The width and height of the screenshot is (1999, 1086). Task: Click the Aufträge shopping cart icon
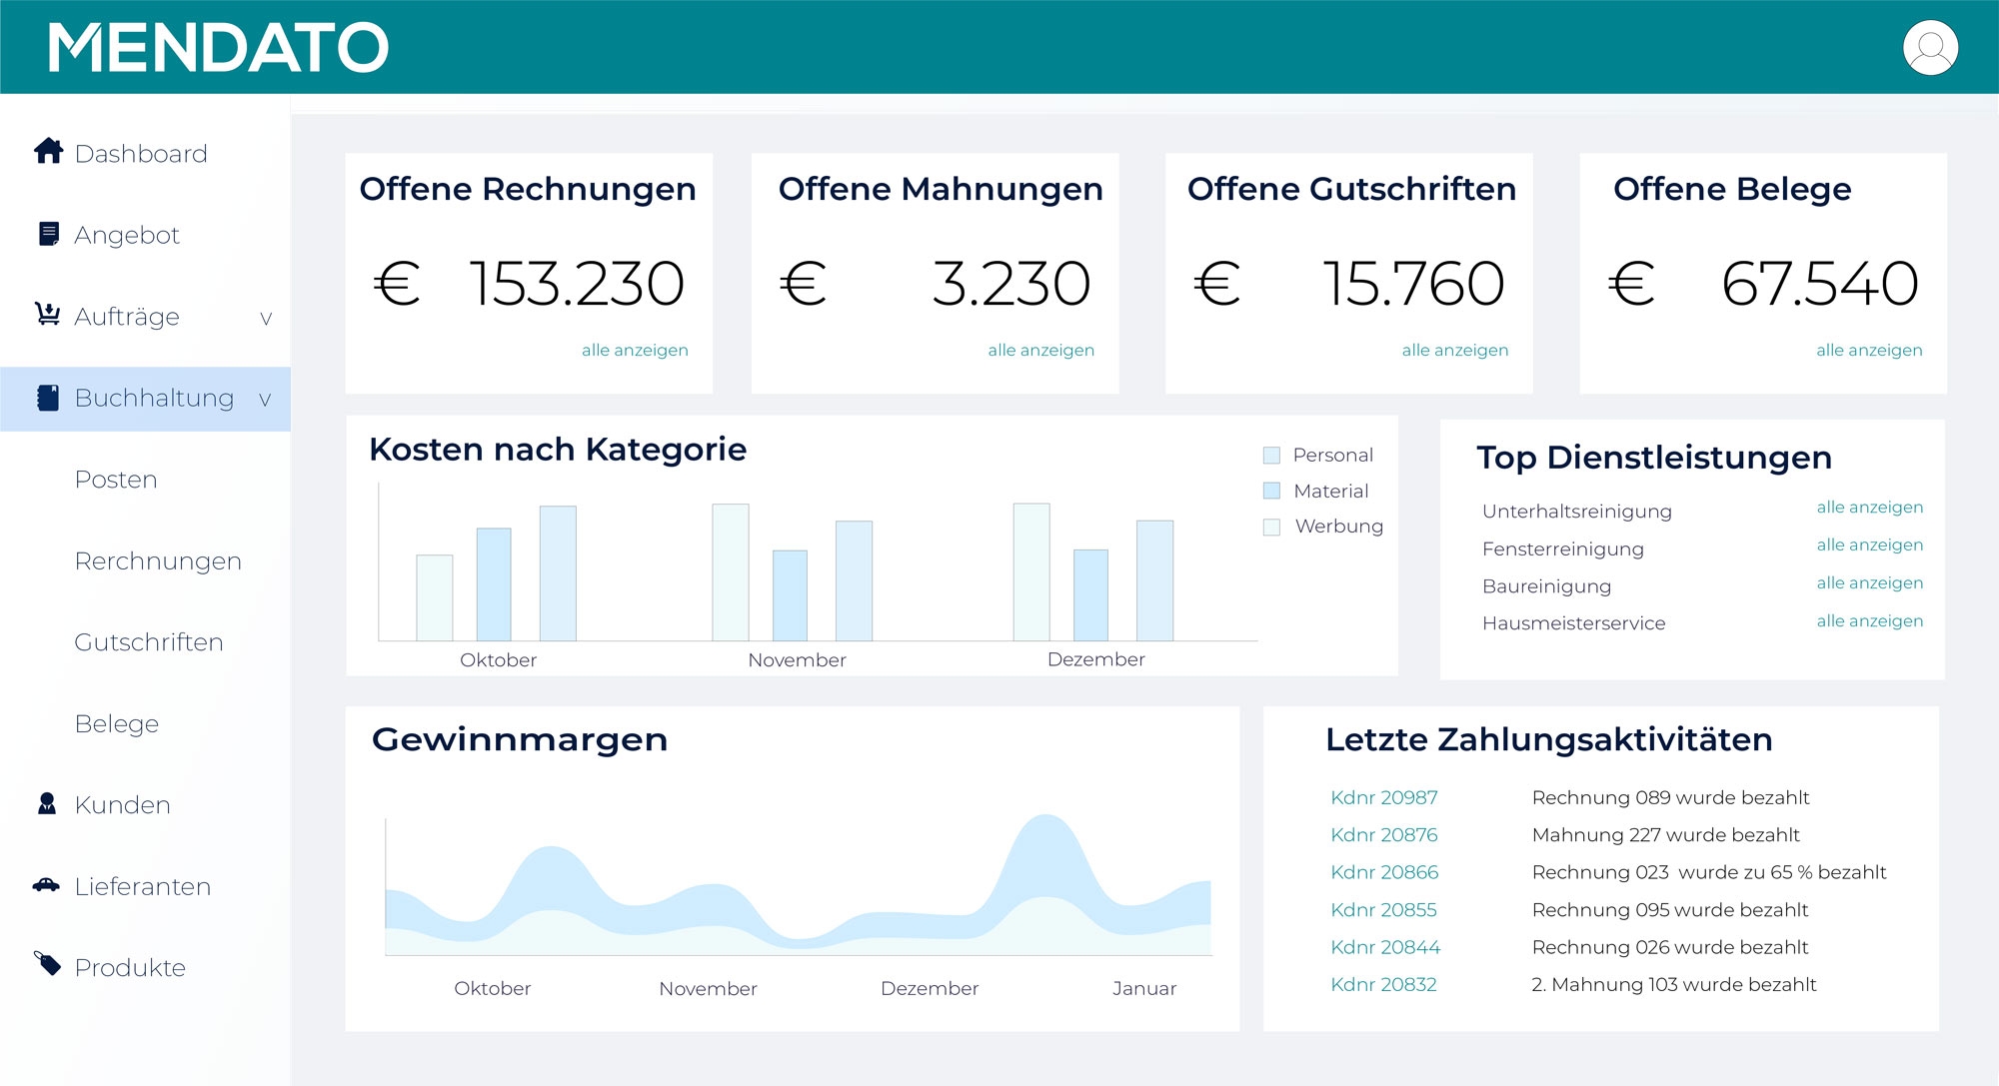click(x=47, y=315)
